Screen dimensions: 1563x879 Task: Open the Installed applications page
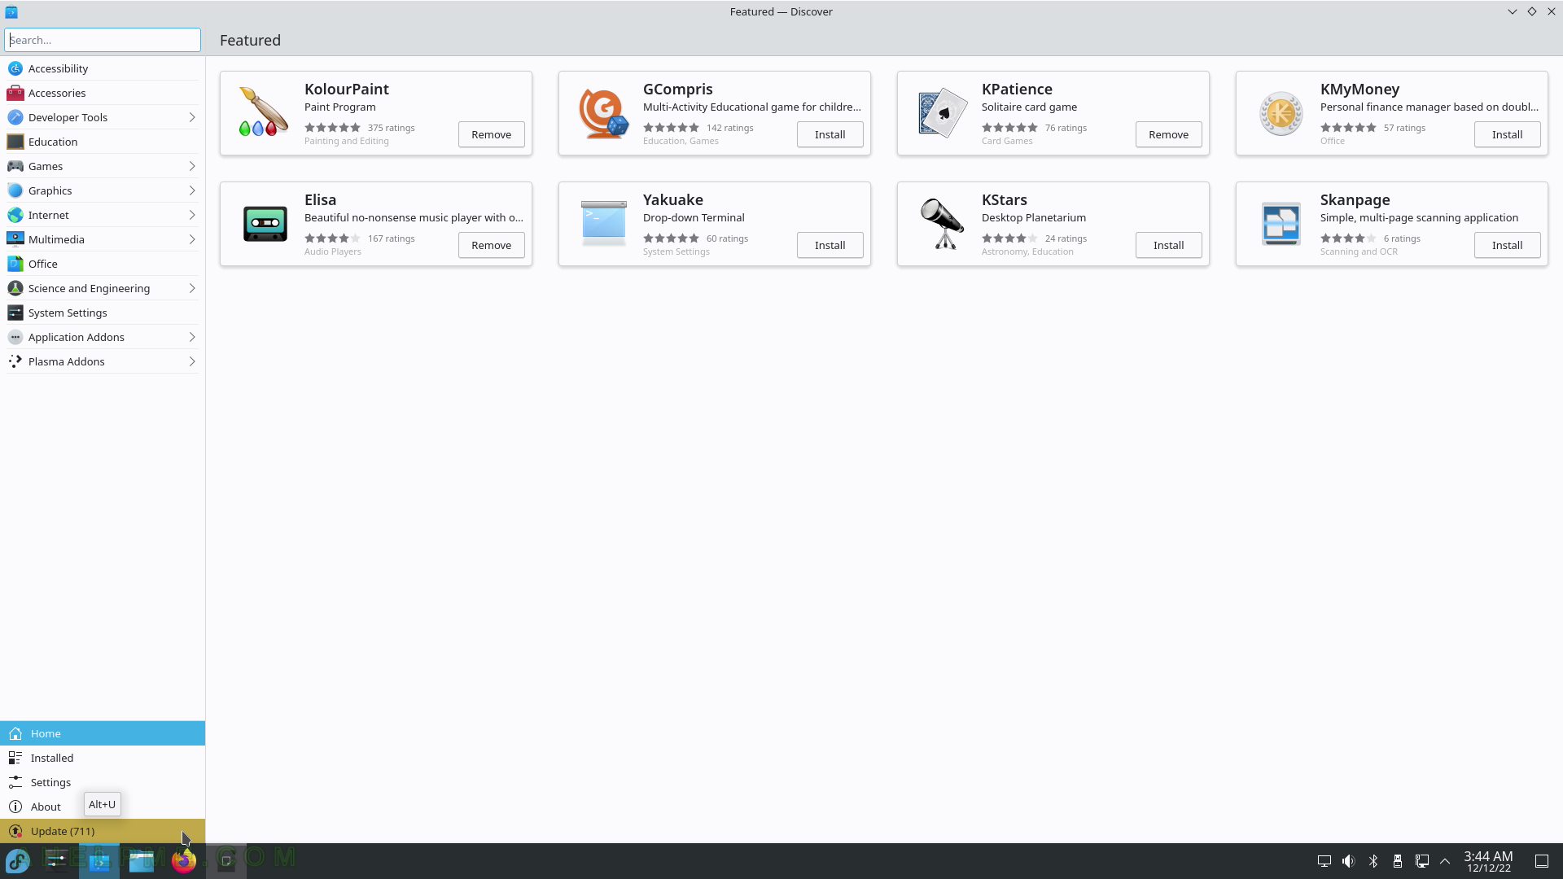tap(103, 758)
